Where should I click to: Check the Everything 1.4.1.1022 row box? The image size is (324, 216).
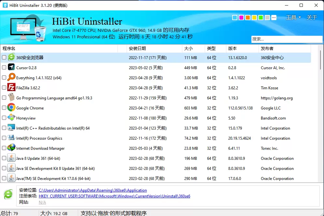click(x=4, y=78)
